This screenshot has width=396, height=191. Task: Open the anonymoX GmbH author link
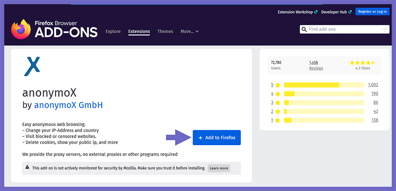(68, 105)
